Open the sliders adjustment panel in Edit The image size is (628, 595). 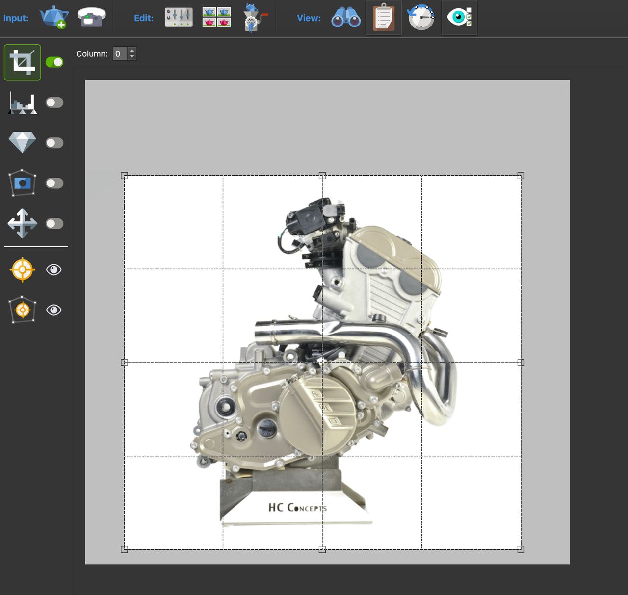point(178,17)
